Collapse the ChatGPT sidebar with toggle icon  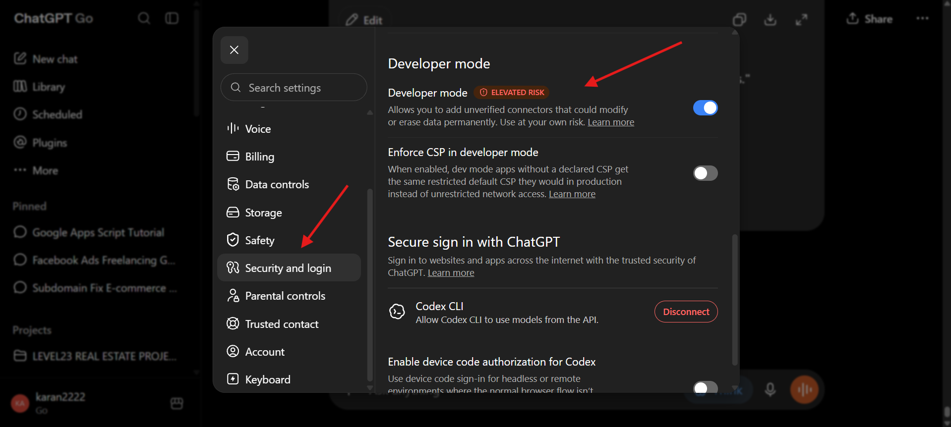[172, 18]
